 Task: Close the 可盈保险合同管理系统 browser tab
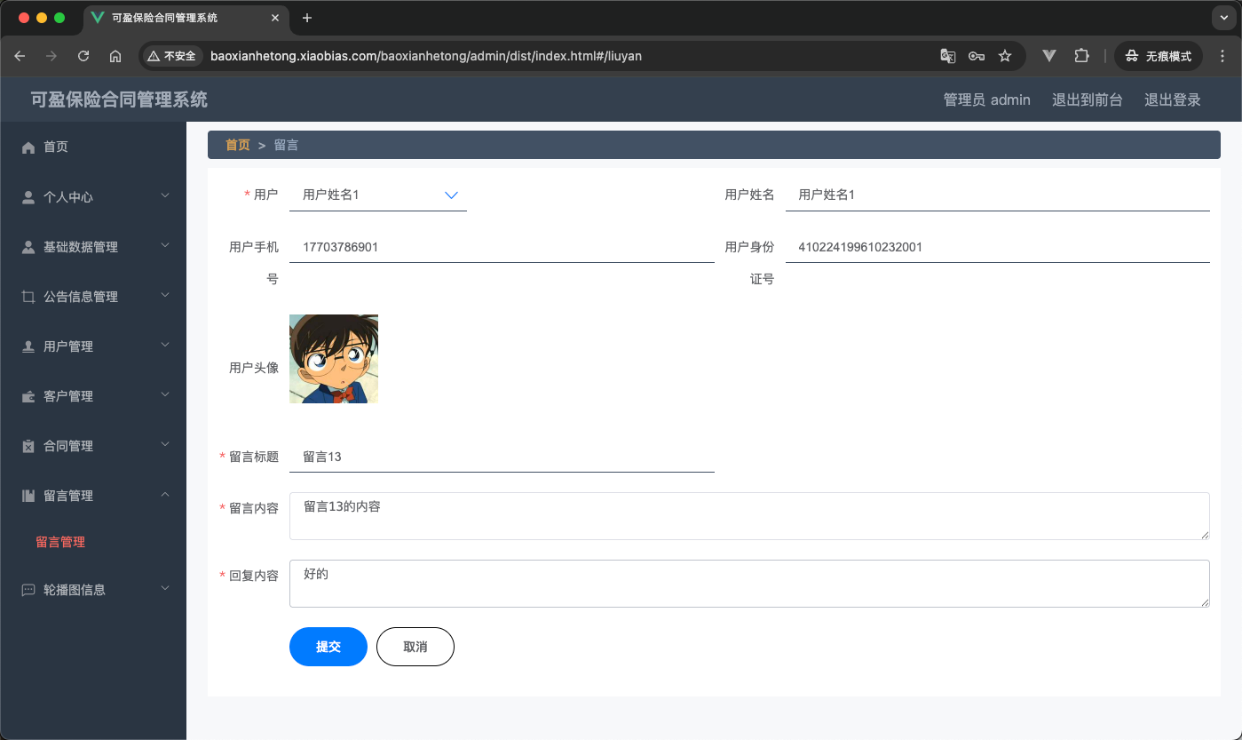(x=275, y=18)
